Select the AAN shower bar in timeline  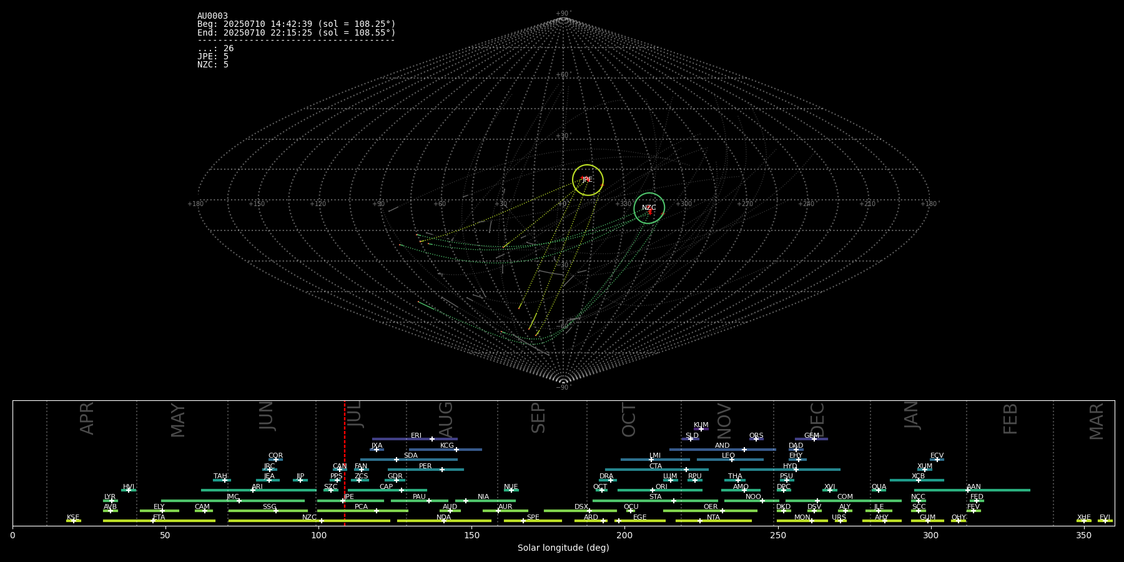(x=972, y=490)
